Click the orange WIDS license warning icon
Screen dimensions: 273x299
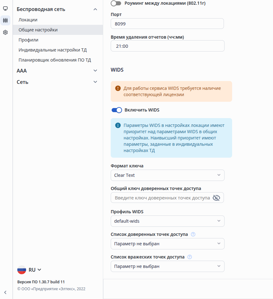click(118, 88)
